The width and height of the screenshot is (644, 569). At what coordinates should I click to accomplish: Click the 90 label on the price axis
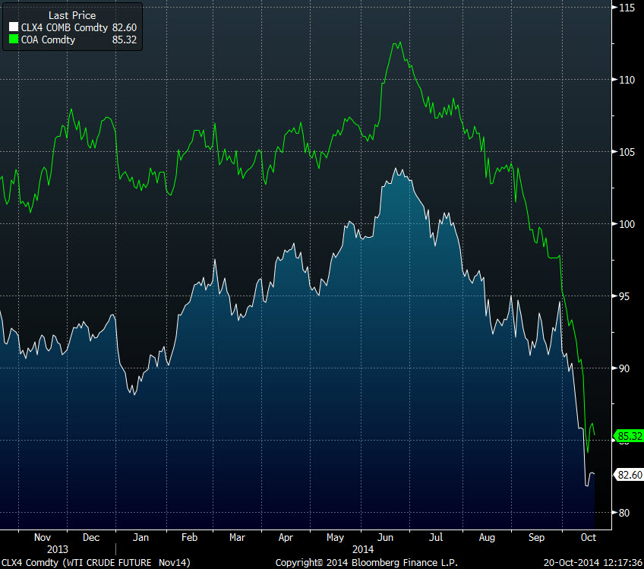[x=623, y=368]
